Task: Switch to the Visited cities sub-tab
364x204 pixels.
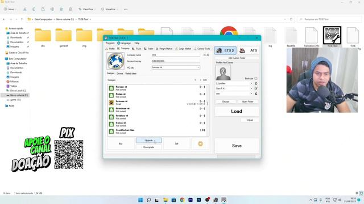Action: (131, 74)
